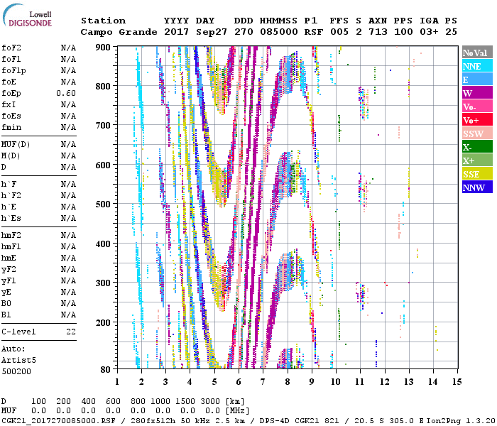
Task: Select the NoVal legend swatch
Action: pos(476,53)
